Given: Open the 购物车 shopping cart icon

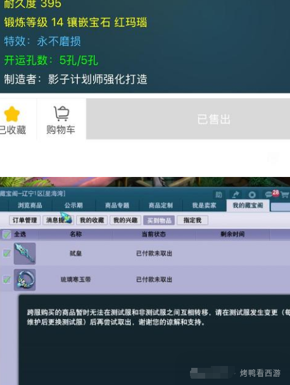Looking at the screenshot, I should click(x=61, y=114).
